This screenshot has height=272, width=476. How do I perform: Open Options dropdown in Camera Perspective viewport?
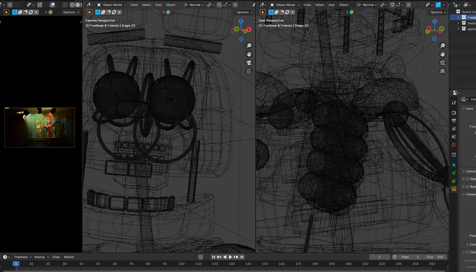244,12
